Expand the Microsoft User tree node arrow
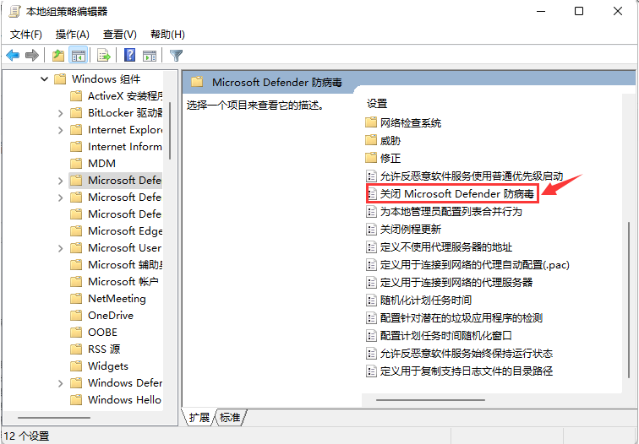Viewport: 639px width, 444px height. [x=61, y=248]
